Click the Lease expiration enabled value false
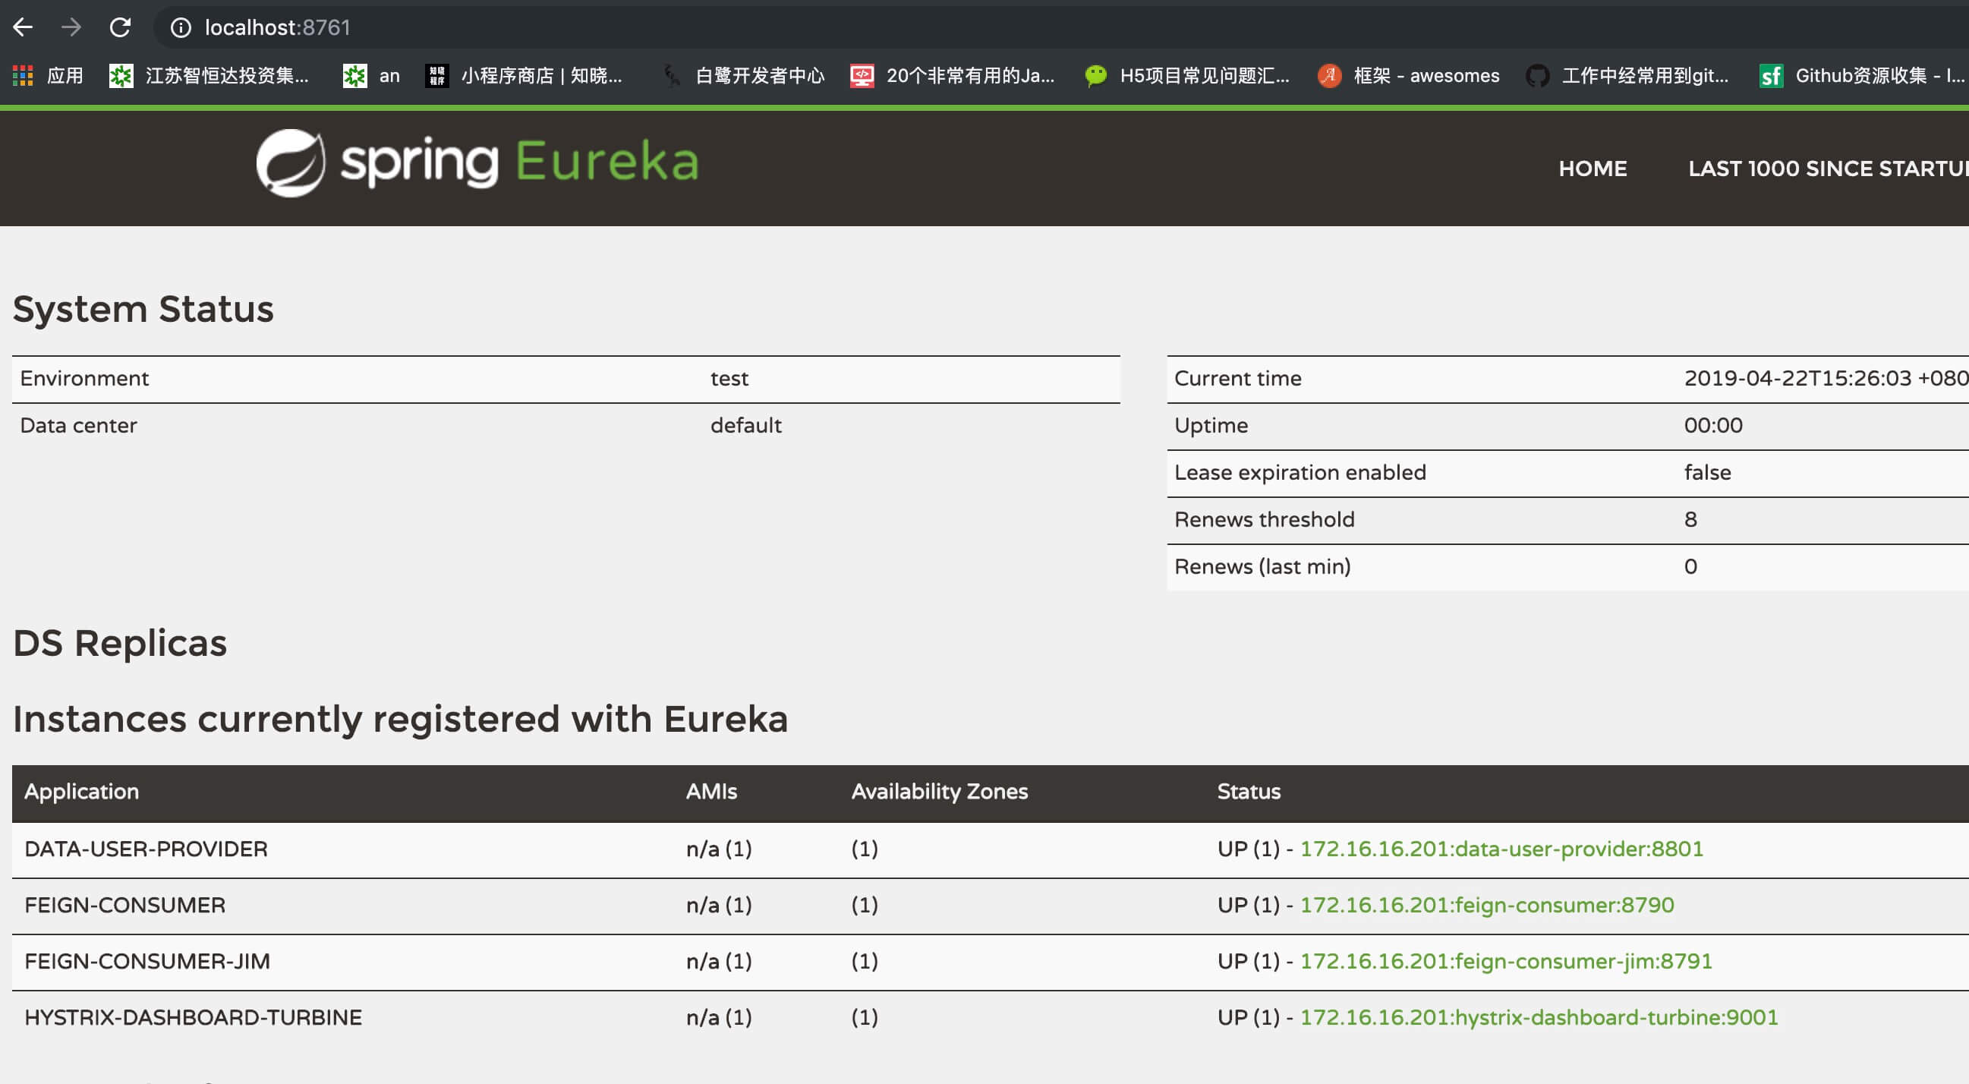This screenshot has width=1969, height=1084. (1708, 472)
